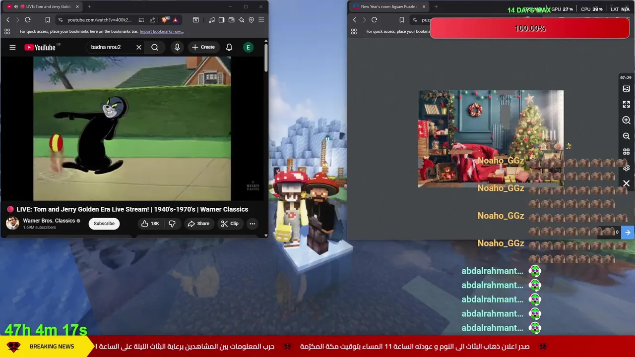
Task: Select the 'LIVE: Tom and Jerry' tab
Action: tap(42, 6)
